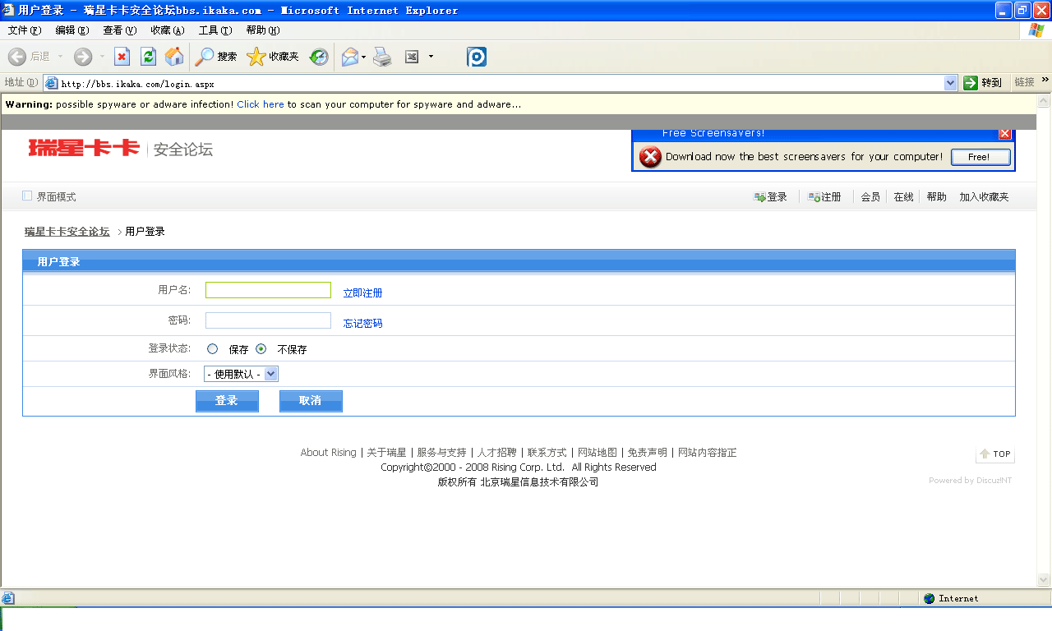Click the IE icon in the title bar

coord(8,11)
